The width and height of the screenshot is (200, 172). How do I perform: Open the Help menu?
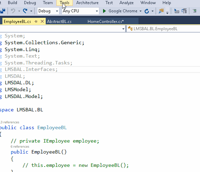point(167,3)
